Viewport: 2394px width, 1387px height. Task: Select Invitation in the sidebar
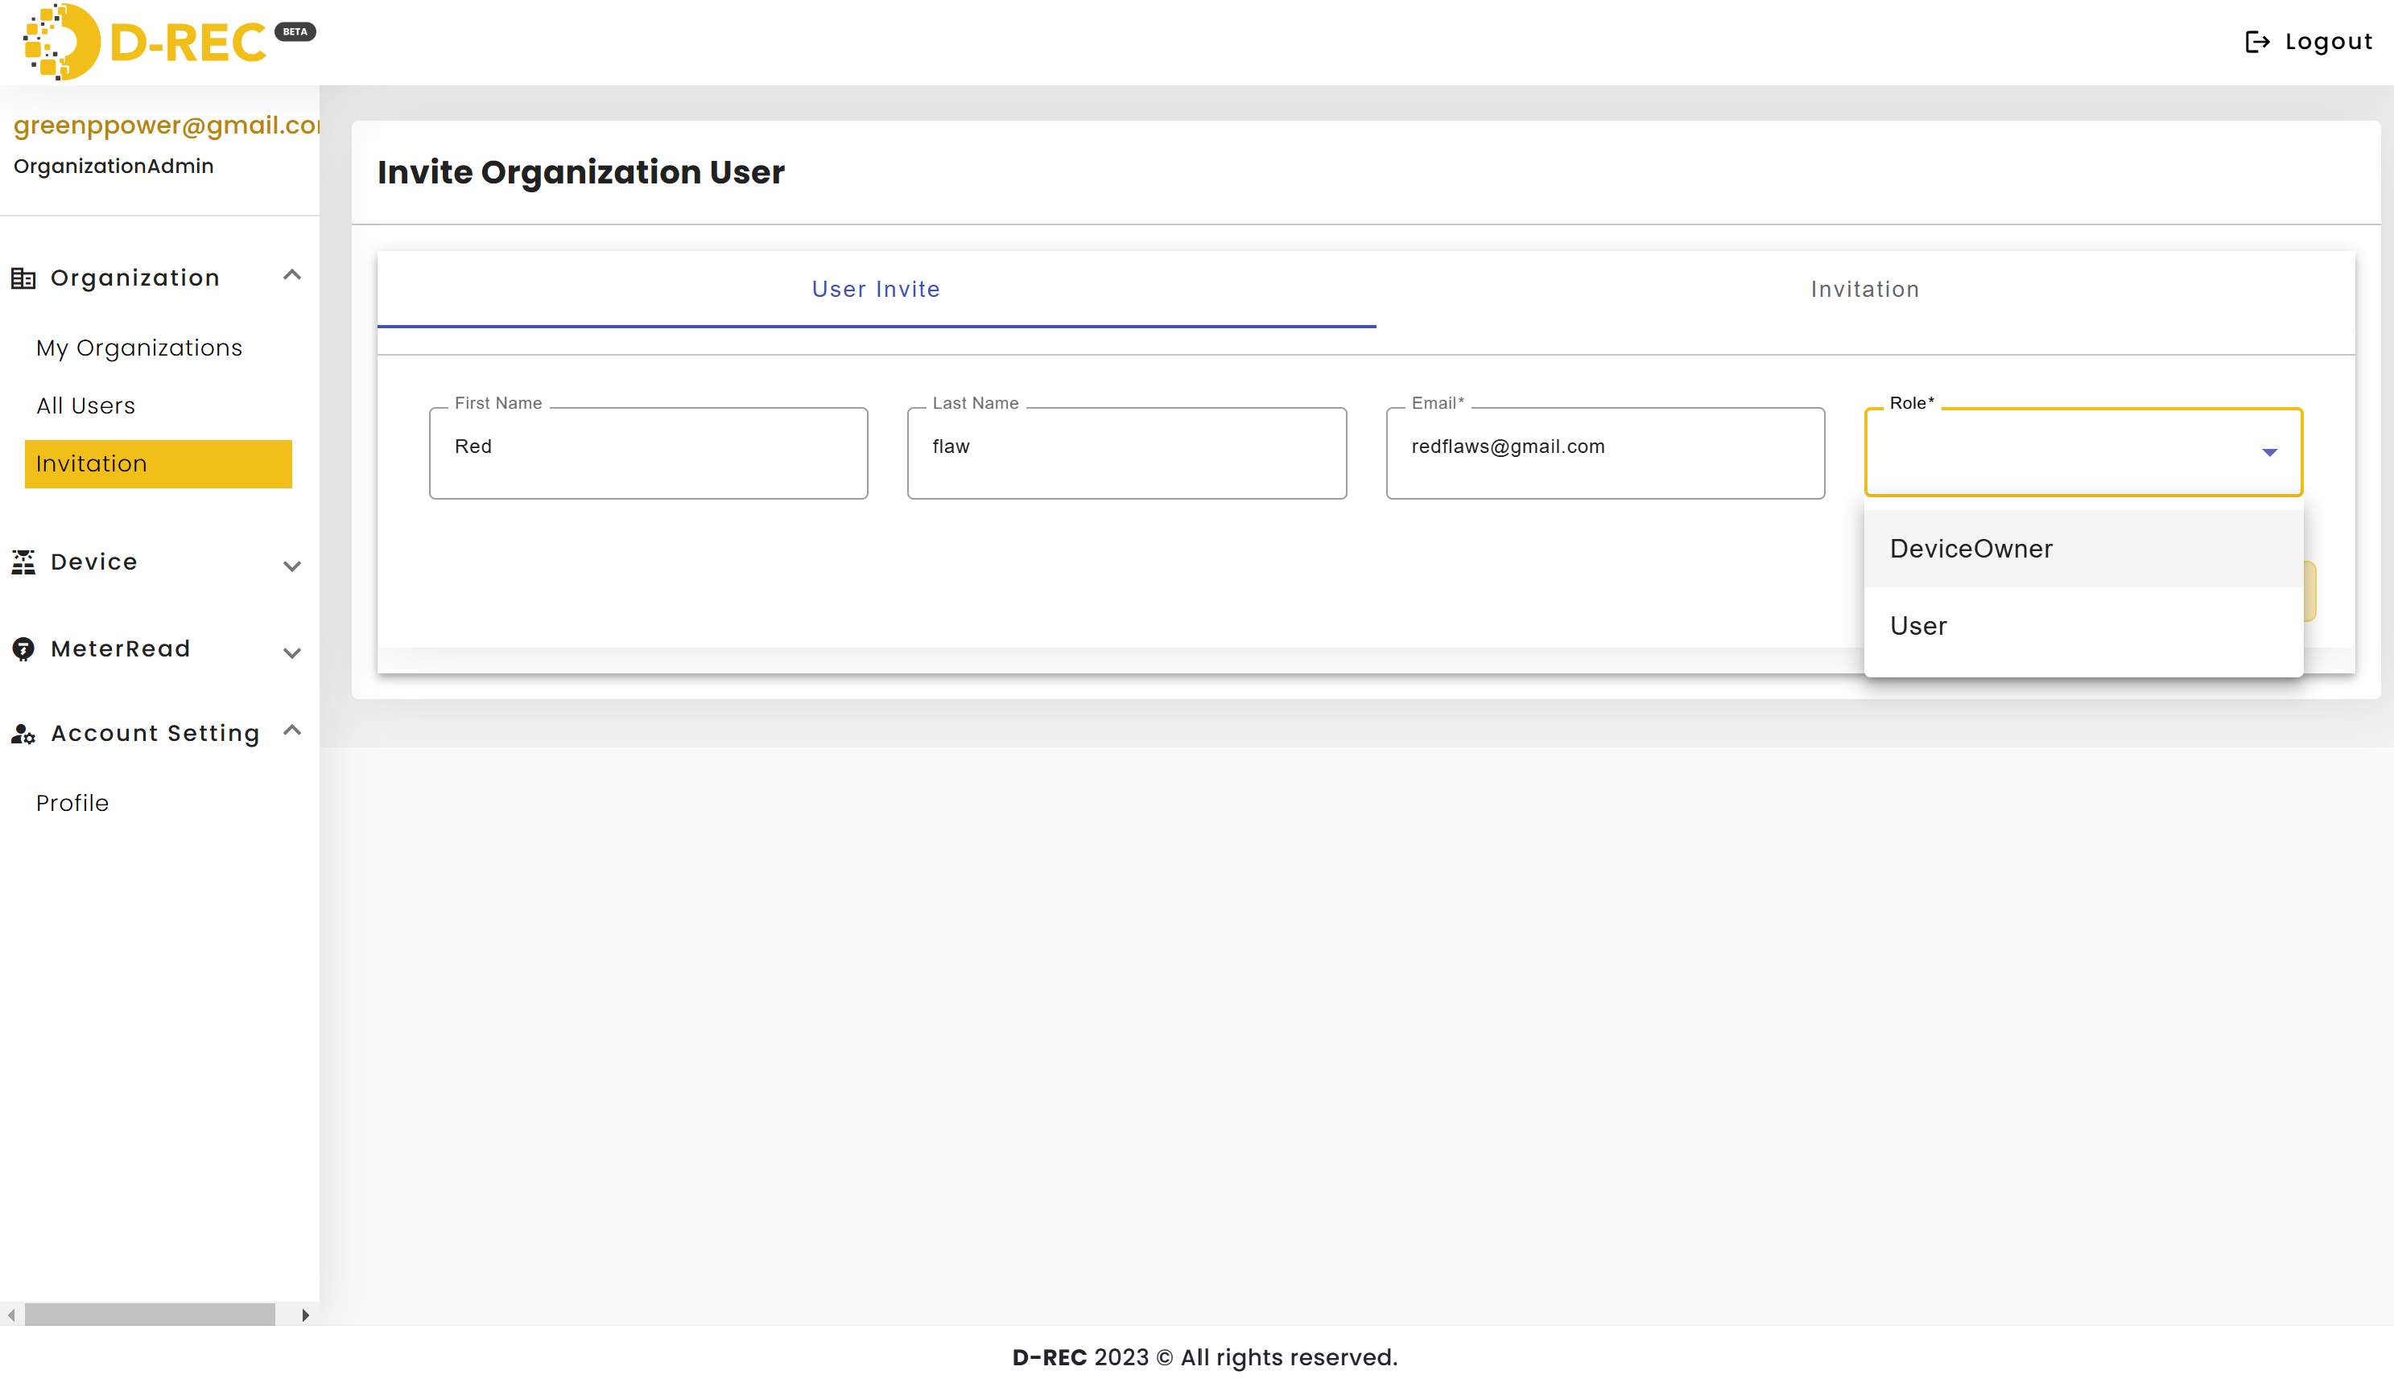pyautogui.click(x=158, y=464)
